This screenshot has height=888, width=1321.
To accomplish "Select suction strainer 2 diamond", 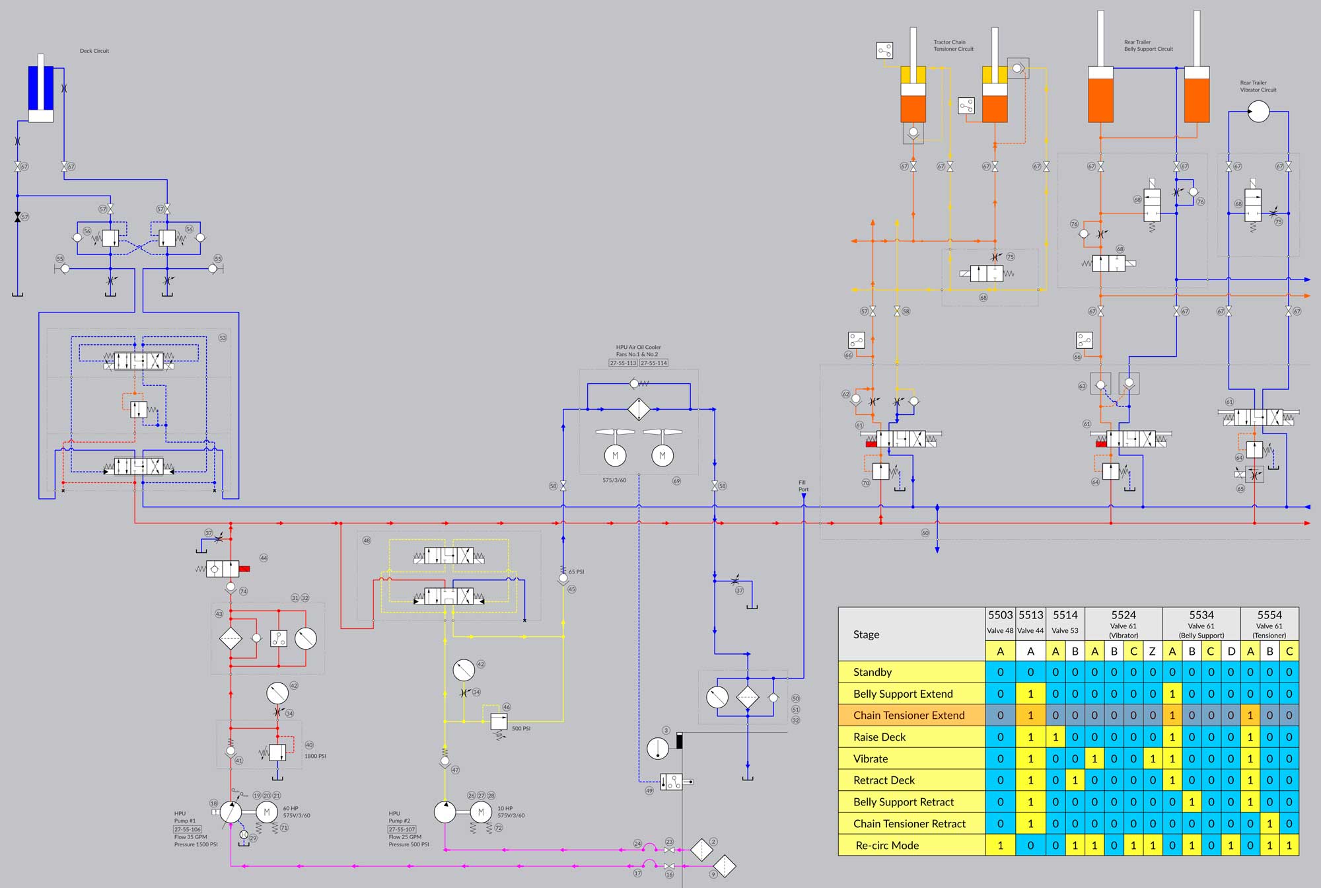I will coord(701,850).
